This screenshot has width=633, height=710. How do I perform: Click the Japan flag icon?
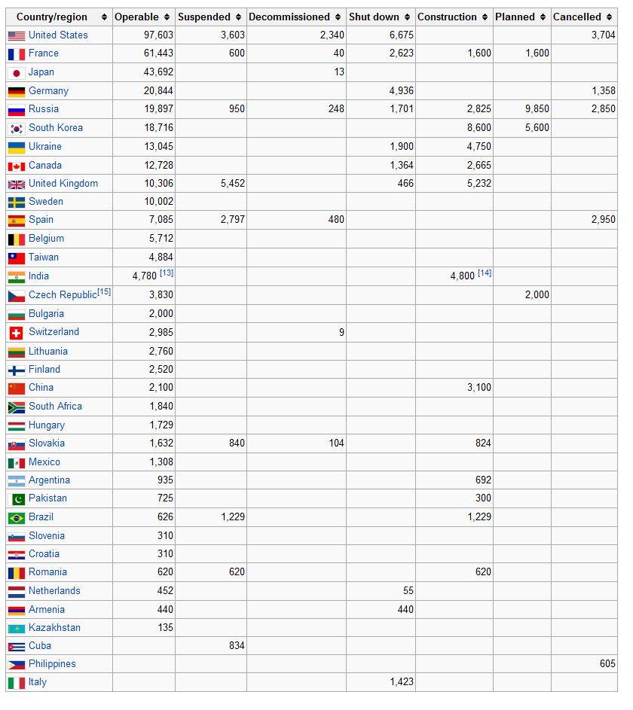click(16, 73)
